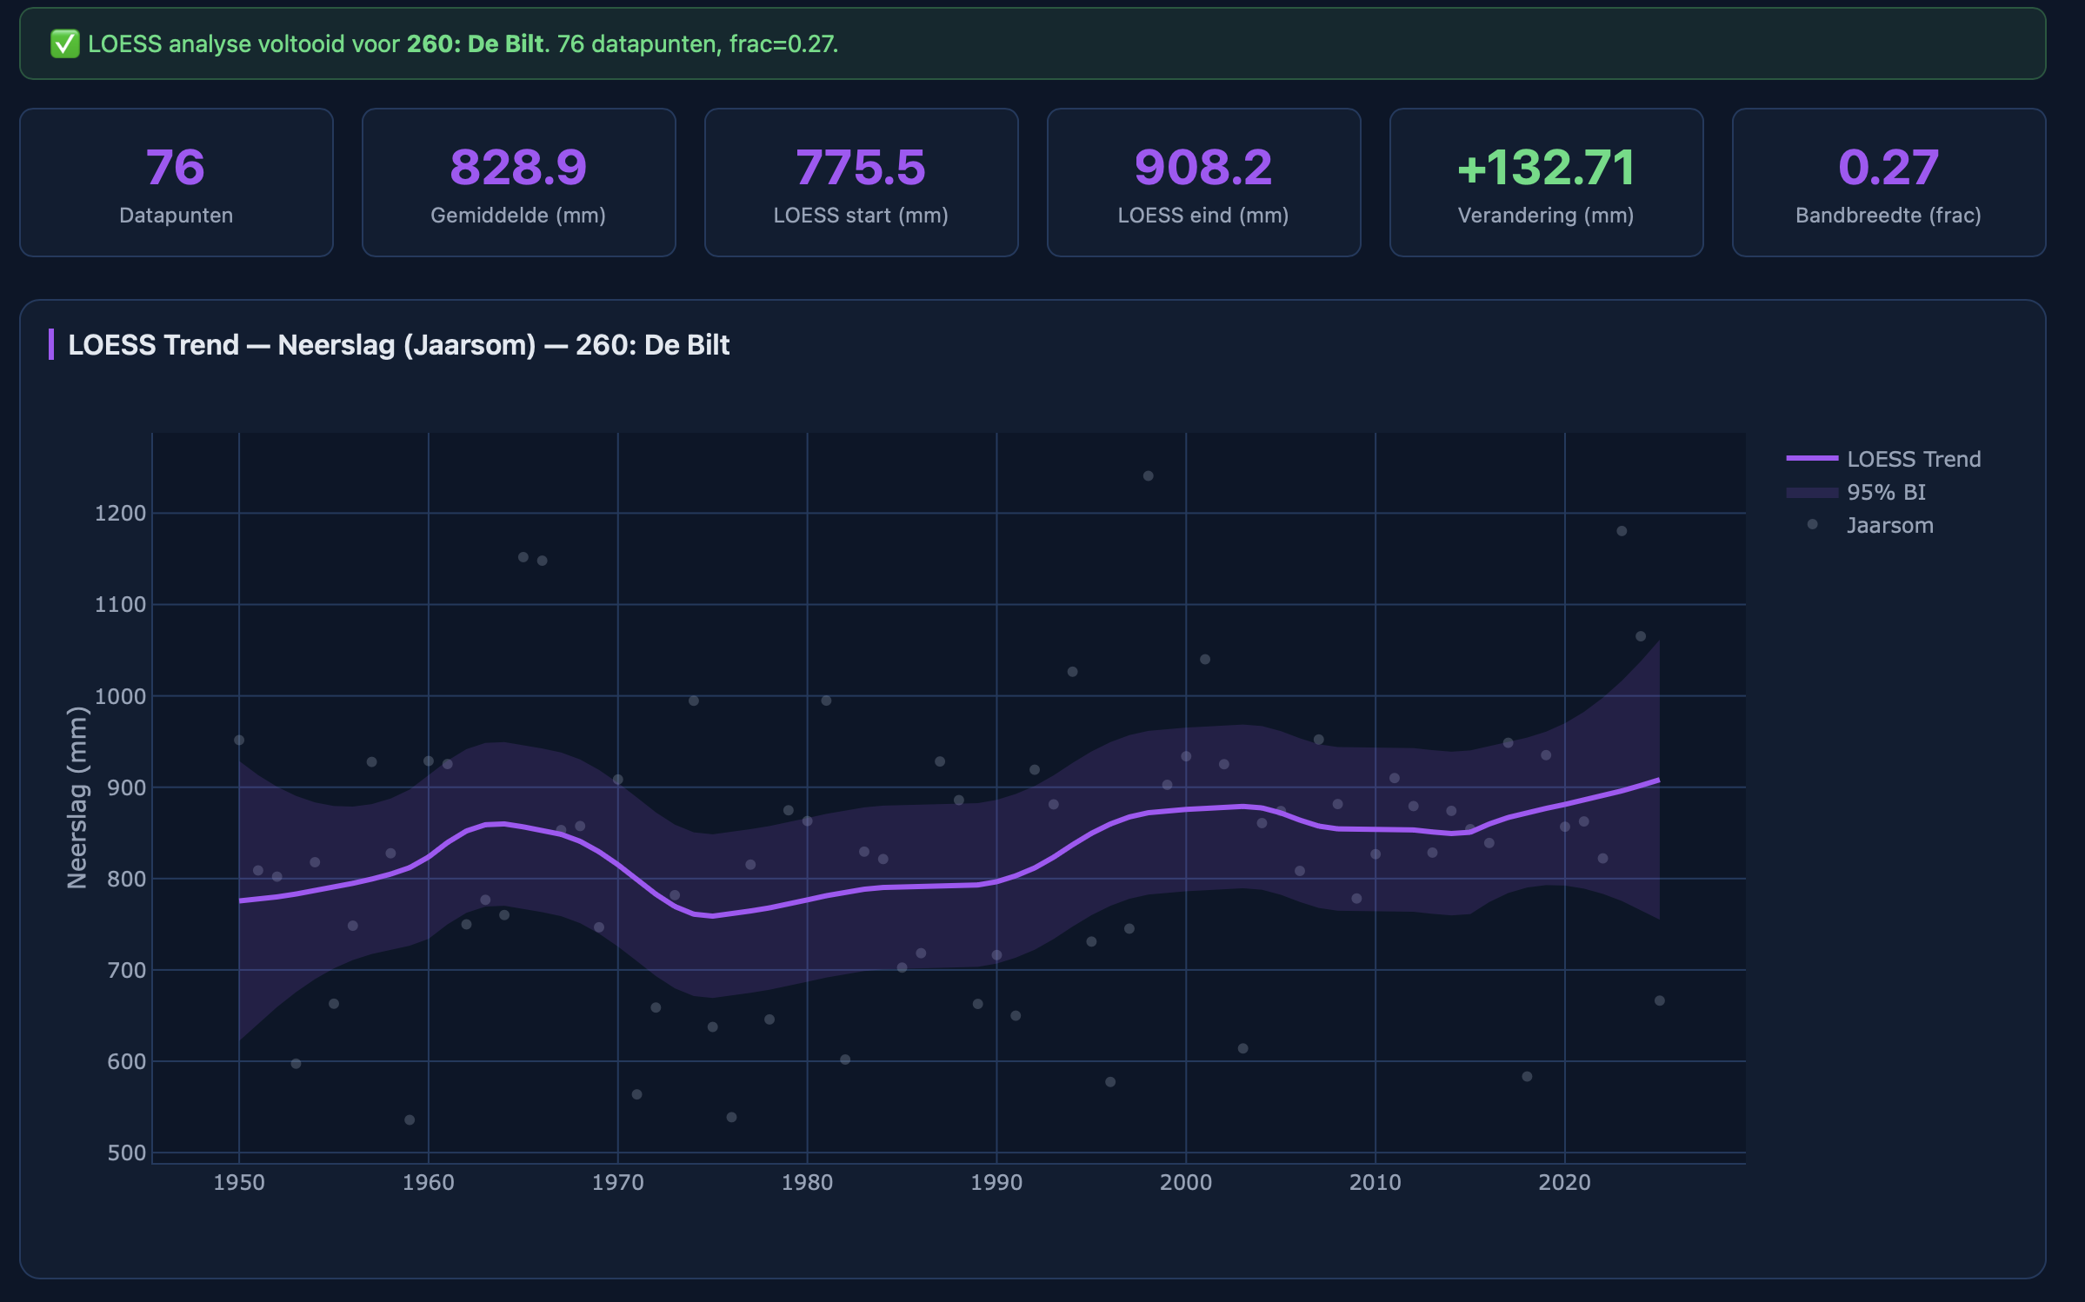Click the LOESS start value 775.5
This screenshot has height=1302, width=2085.
coord(861,167)
